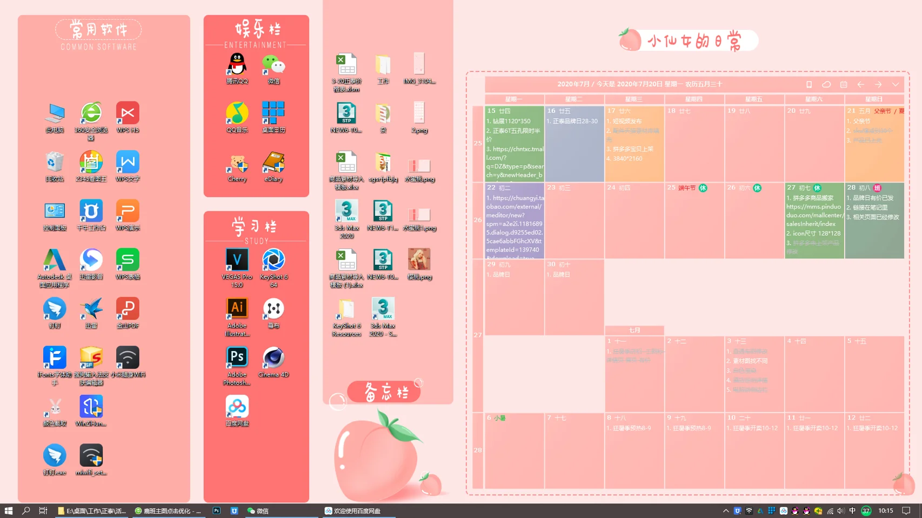Select the IMG_3104... image file
The width and height of the screenshot is (922, 518).
tap(419, 69)
